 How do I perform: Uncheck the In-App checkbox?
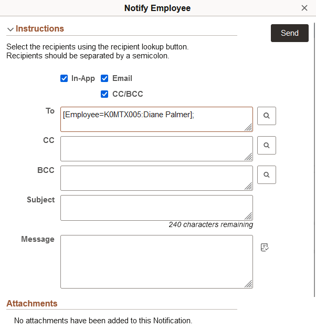64,78
